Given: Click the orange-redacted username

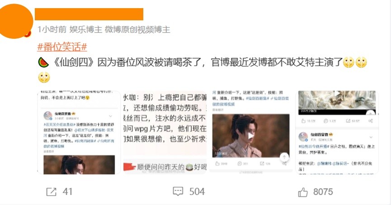Looking at the screenshot, I should tap(89, 14).
